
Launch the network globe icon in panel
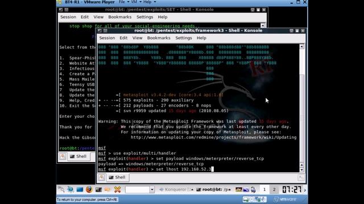(x=71, y=190)
